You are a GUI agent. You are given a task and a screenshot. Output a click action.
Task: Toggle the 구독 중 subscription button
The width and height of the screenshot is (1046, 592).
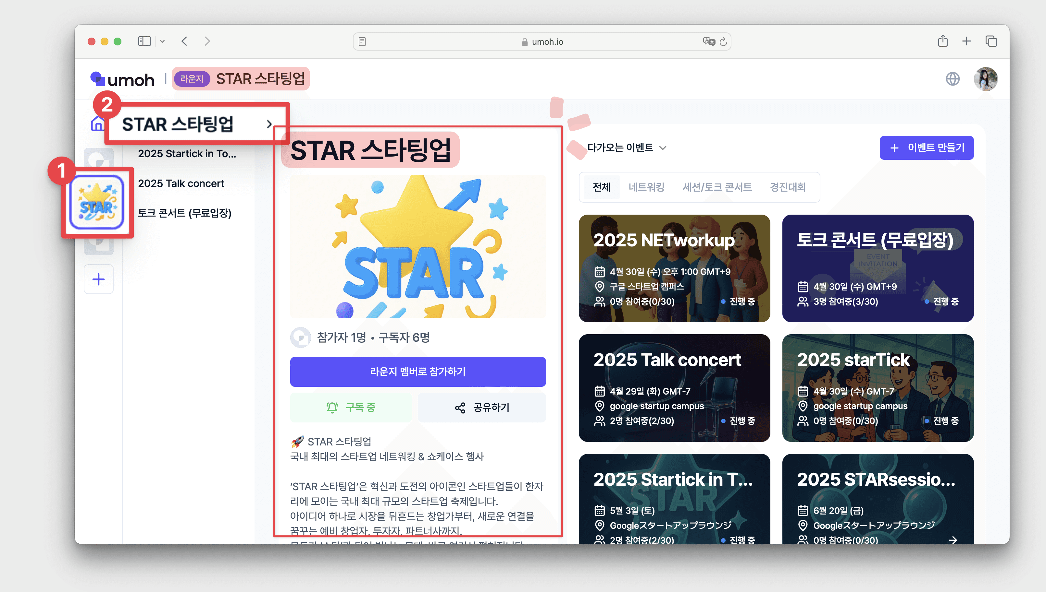(x=351, y=408)
